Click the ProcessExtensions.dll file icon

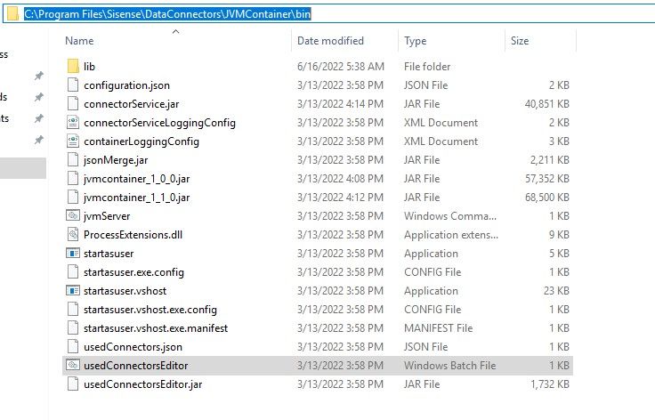click(73, 234)
